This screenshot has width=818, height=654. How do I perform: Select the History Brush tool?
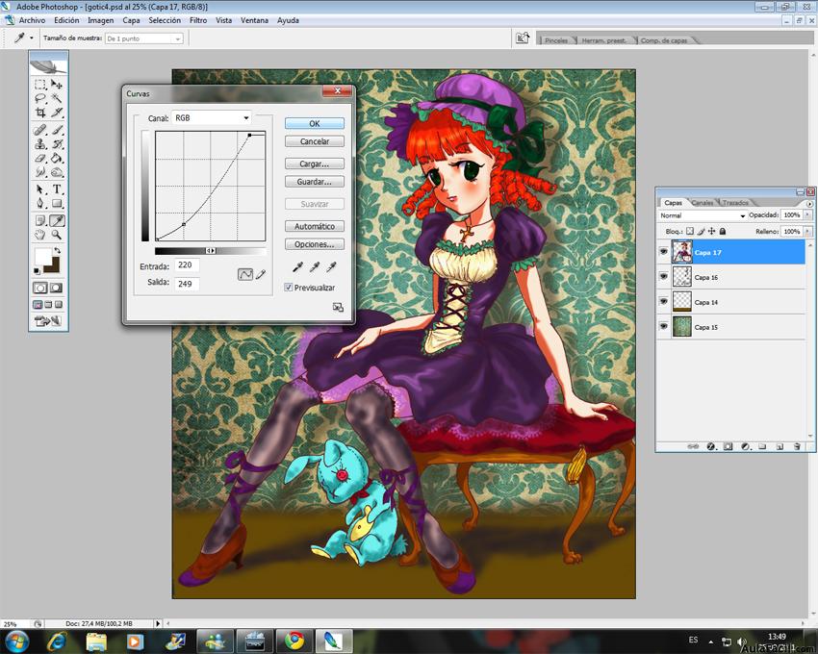(57, 144)
